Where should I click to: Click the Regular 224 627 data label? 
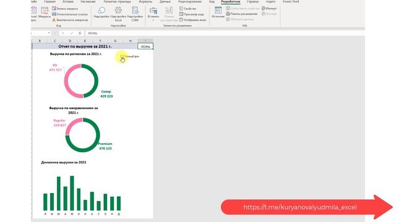[59, 123]
